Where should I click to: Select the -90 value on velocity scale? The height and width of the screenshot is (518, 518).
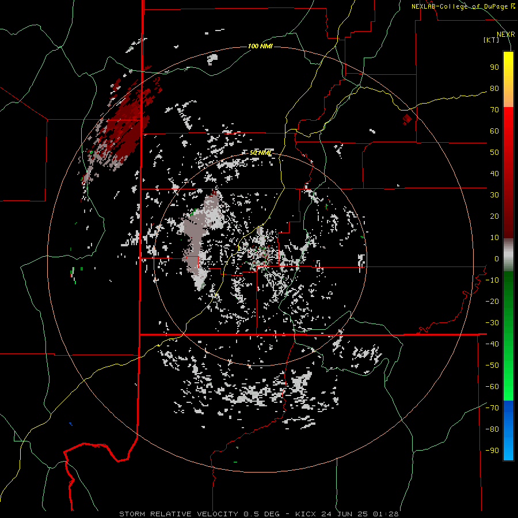click(x=492, y=451)
